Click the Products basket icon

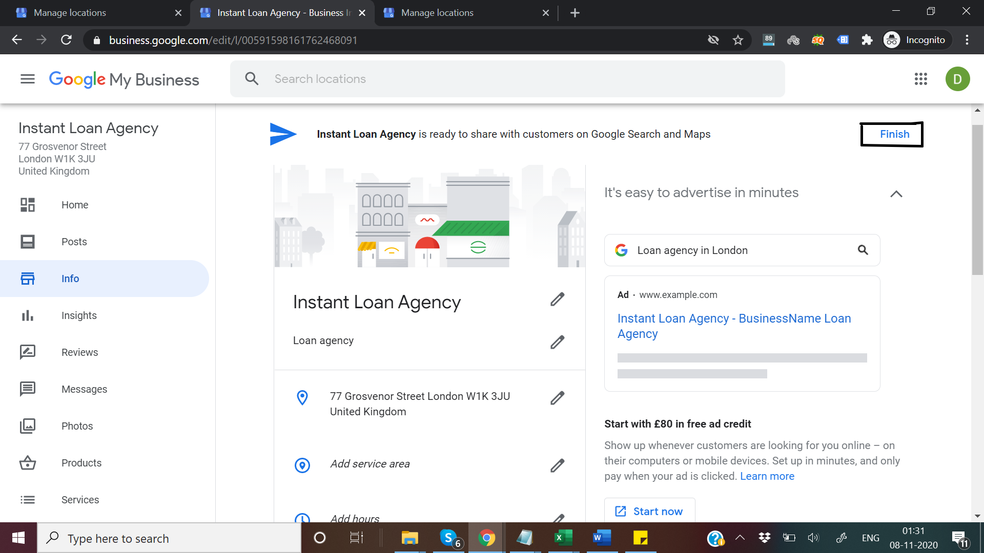click(28, 463)
